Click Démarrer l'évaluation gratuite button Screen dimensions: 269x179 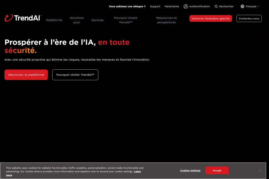[211, 18]
